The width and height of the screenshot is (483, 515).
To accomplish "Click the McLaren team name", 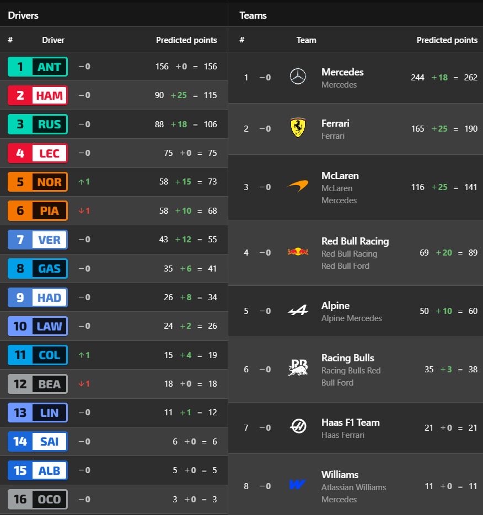I will [x=340, y=175].
